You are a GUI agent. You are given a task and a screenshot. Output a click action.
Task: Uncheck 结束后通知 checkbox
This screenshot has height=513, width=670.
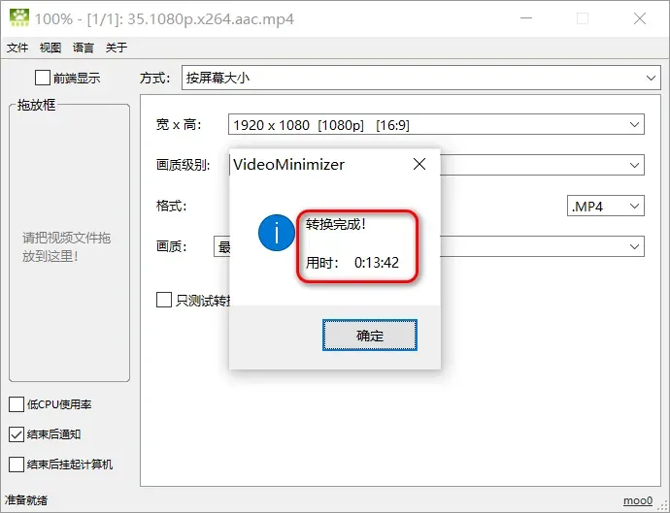click(17, 434)
